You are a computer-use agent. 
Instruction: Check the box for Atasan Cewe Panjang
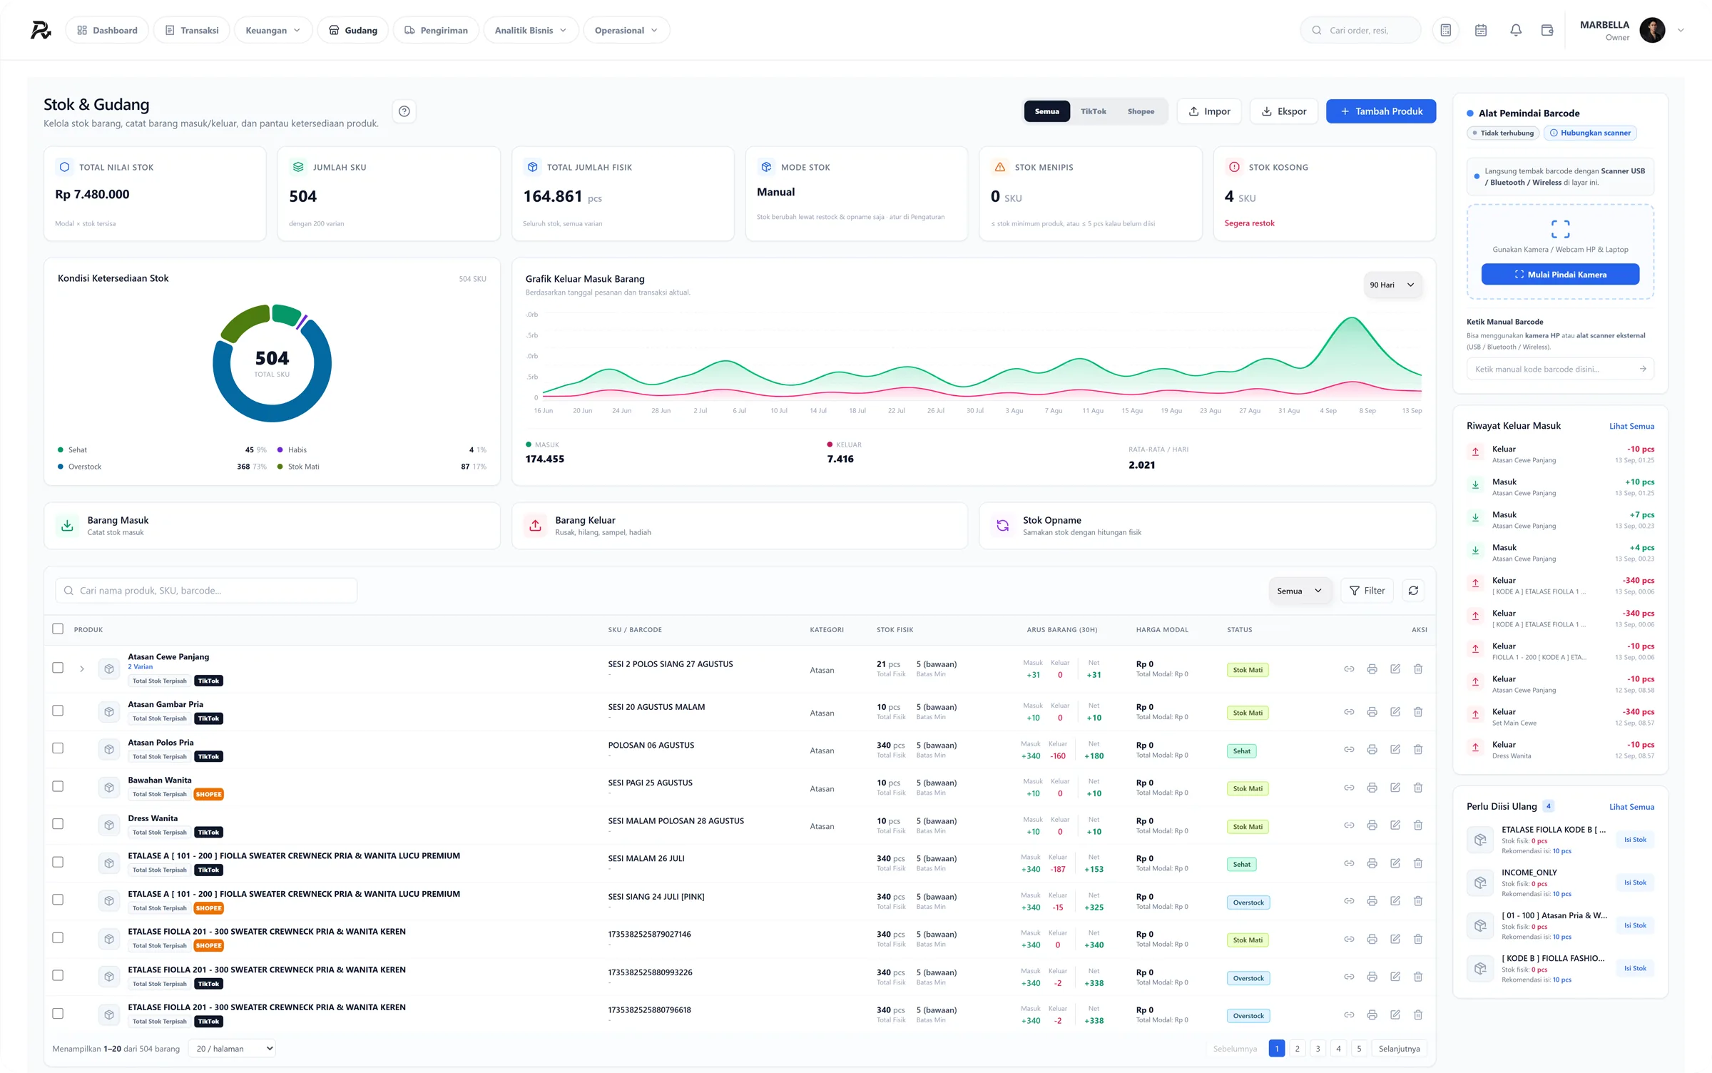[58, 668]
